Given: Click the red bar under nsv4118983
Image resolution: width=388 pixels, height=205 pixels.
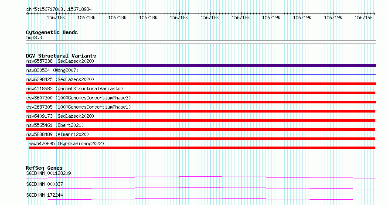Looking at the screenshot, I should (x=201, y=93).
